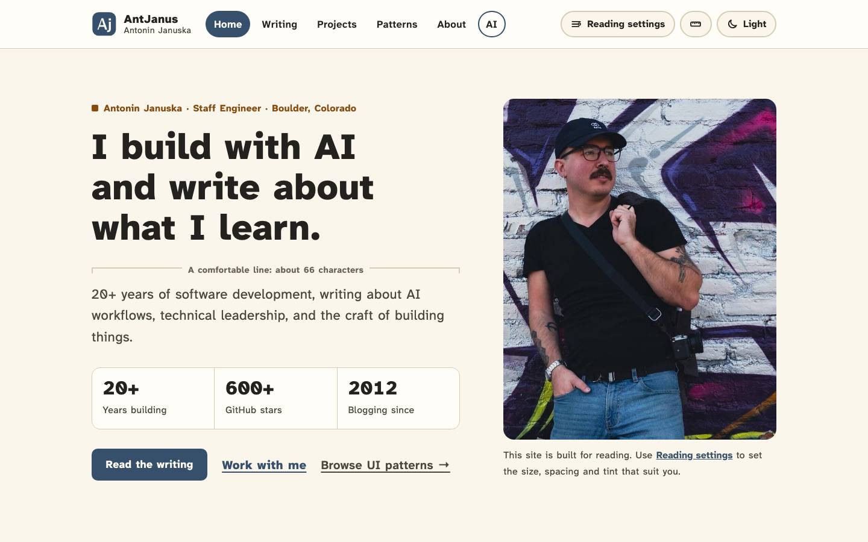868x542 pixels.
Task: Click the 'Antonin Januska' subtitle under the logo
Action: click(x=157, y=30)
